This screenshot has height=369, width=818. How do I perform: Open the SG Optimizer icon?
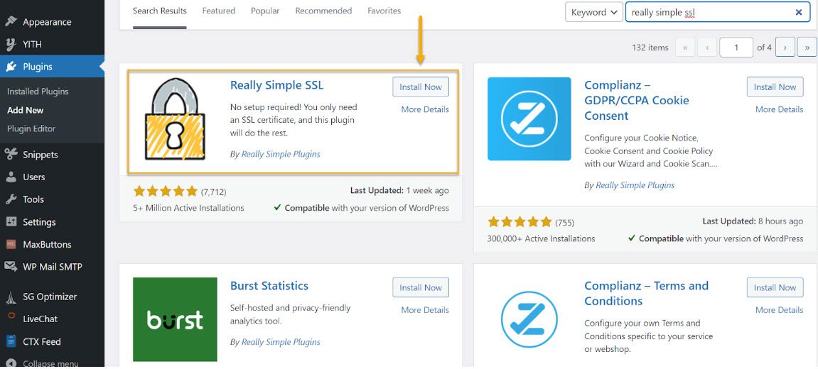11,297
